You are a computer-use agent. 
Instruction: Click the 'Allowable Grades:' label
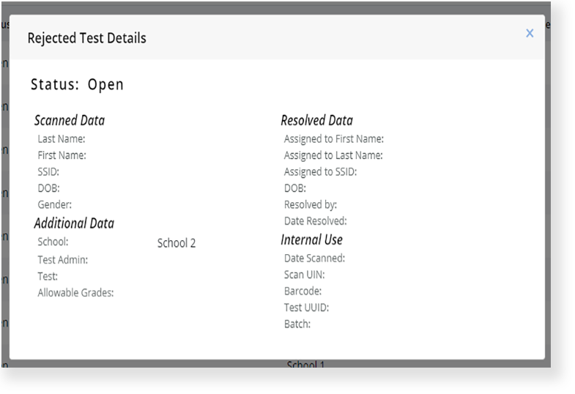pyautogui.click(x=75, y=293)
